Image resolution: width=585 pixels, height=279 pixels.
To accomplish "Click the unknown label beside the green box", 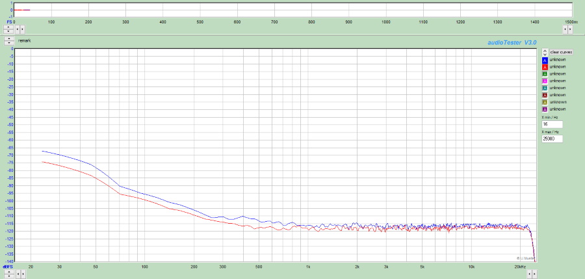I will [x=558, y=74].
